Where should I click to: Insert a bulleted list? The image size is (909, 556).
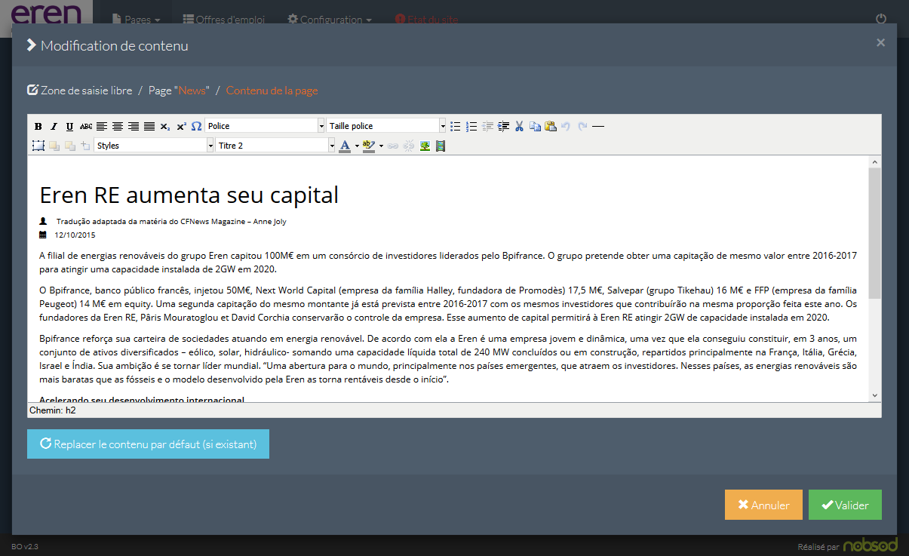coord(455,126)
